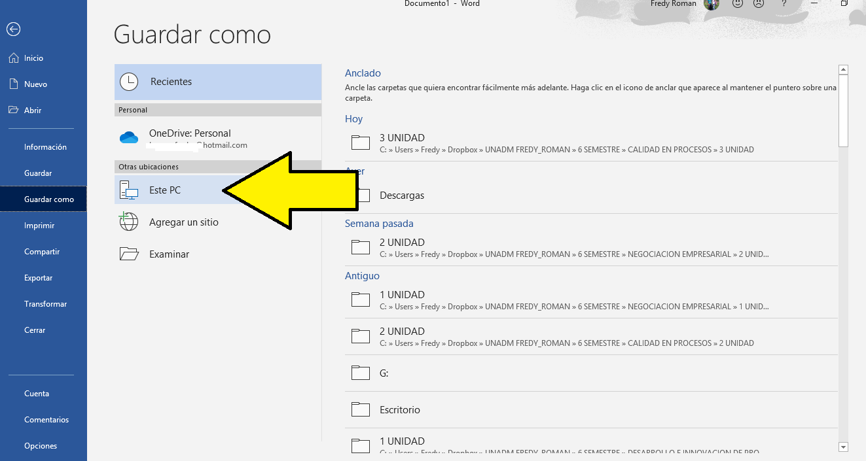
Task: Select the OneDrive cloud icon
Action: [129, 137]
